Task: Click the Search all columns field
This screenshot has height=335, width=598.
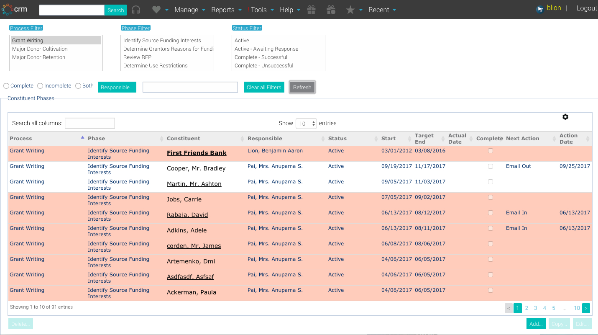Action: click(90, 123)
